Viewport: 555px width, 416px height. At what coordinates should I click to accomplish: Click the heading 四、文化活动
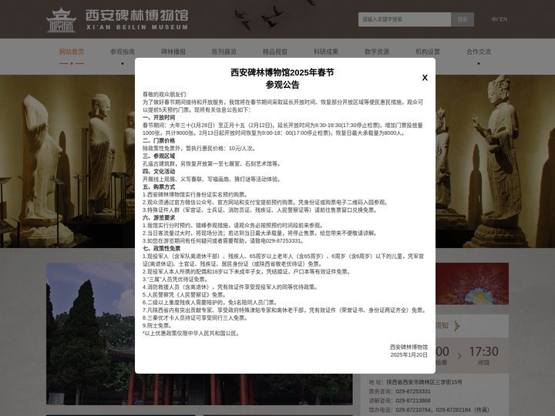[159, 171]
